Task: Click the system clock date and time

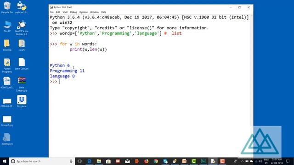Action: click(x=277, y=161)
